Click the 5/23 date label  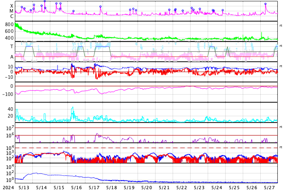click(x=199, y=188)
